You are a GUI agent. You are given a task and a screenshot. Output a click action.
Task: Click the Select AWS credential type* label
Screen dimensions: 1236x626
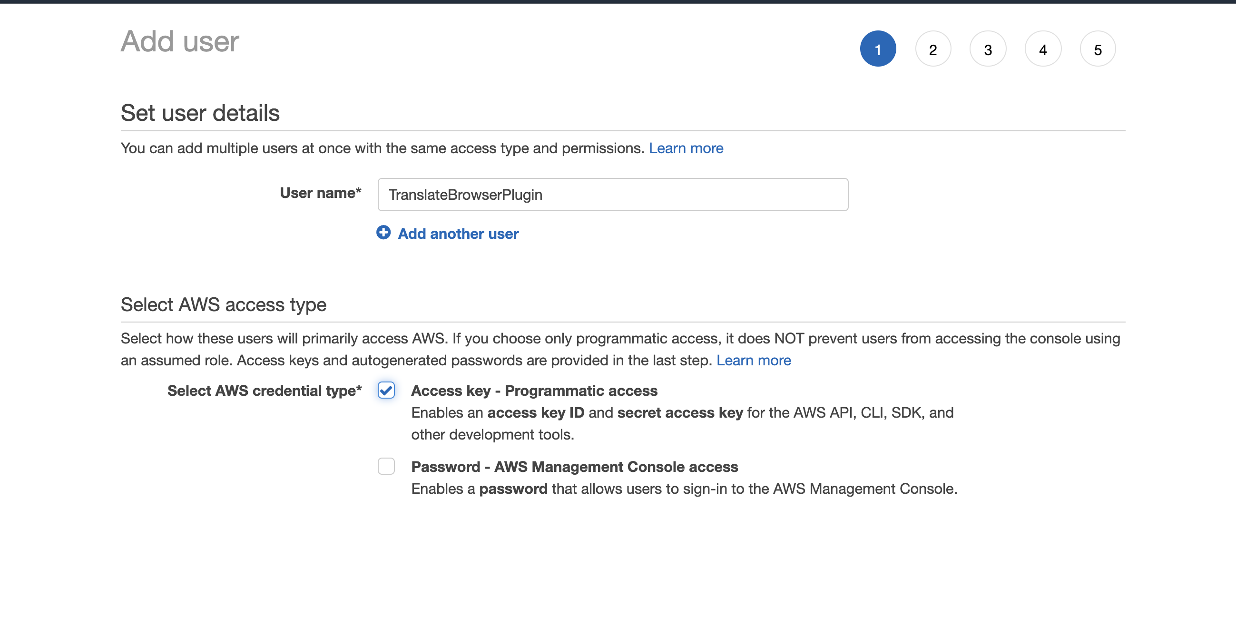point(264,391)
